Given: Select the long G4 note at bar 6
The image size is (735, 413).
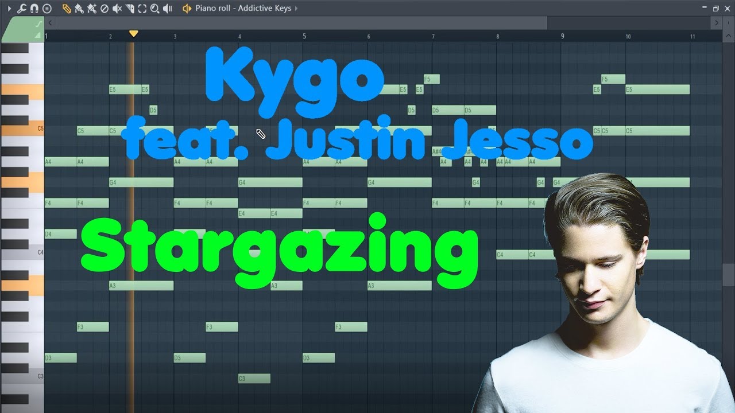Looking at the screenshot, I should (400, 182).
